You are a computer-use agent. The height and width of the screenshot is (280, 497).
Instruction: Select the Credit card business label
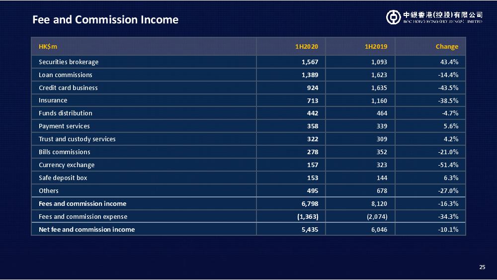[x=68, y=88]
